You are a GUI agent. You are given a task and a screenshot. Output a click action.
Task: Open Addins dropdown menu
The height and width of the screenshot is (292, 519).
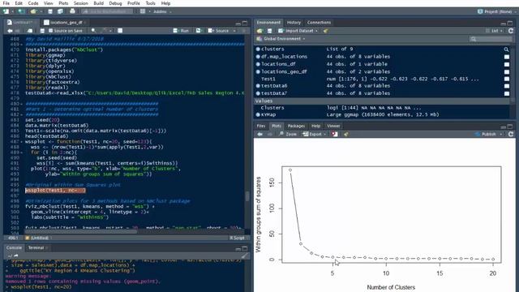point(162,11)
